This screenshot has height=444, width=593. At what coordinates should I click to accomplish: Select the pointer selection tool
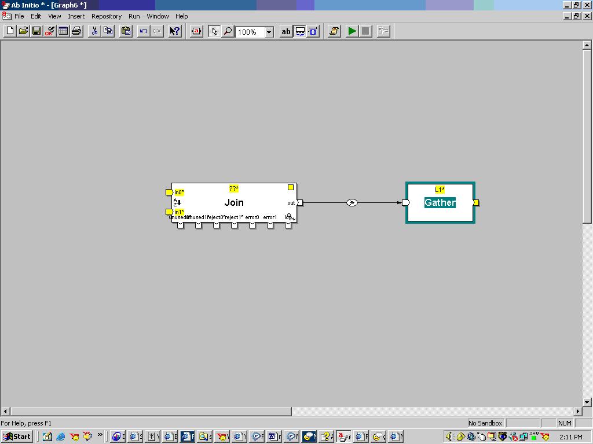click(215, 31)
